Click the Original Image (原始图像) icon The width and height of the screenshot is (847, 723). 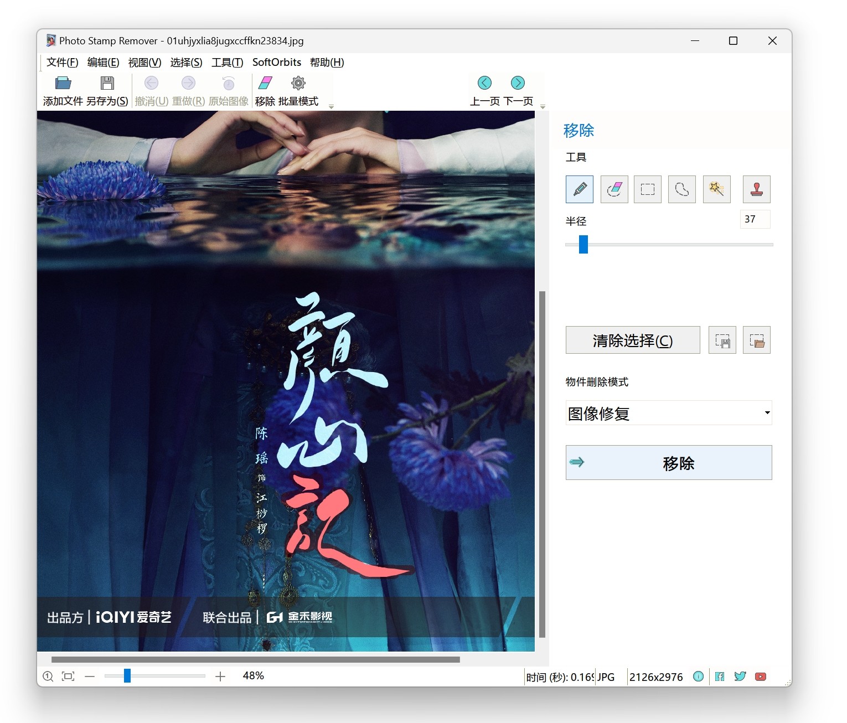click(229, 83)
